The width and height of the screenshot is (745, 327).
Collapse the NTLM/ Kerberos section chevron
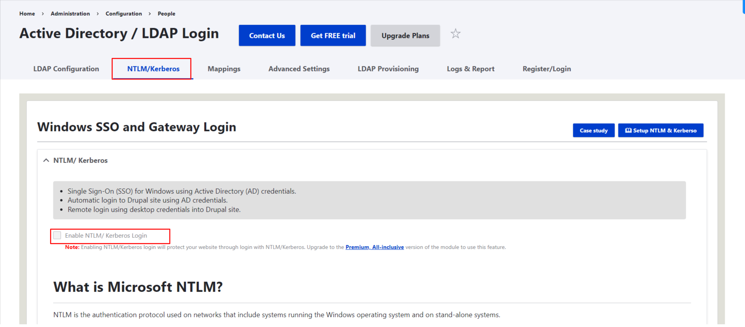pyautogui.click(x=46, y=160)
